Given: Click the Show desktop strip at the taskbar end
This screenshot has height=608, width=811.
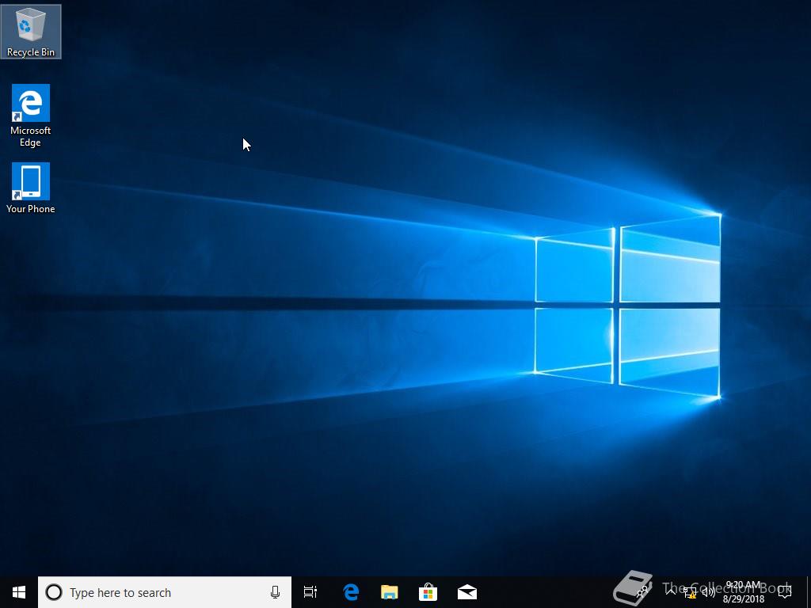Looking at the screenshot, I should click(x=809, y=592).
